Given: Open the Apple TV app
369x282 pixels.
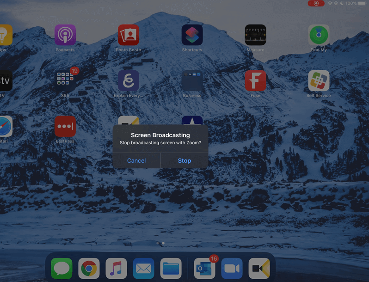Looking at the screenshot, I should pos(6,80).
